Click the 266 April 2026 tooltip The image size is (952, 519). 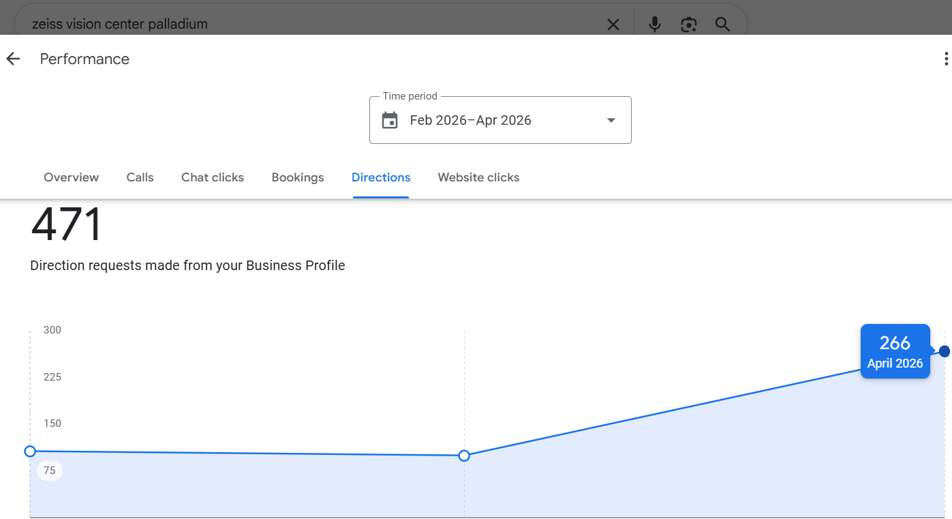[x=895, y=351]
